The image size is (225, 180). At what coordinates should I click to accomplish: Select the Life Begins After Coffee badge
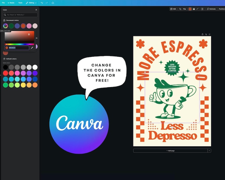172,68
